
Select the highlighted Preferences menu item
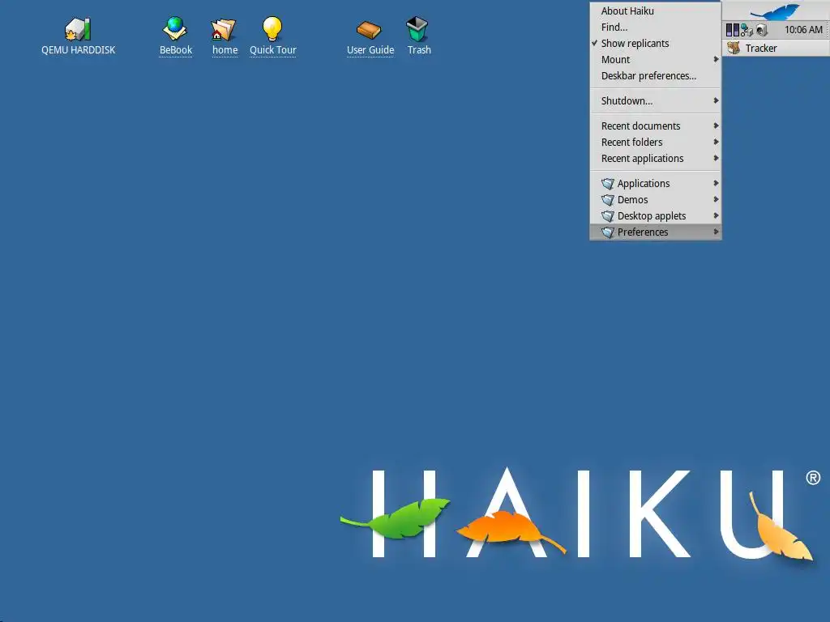pos(655,232)
